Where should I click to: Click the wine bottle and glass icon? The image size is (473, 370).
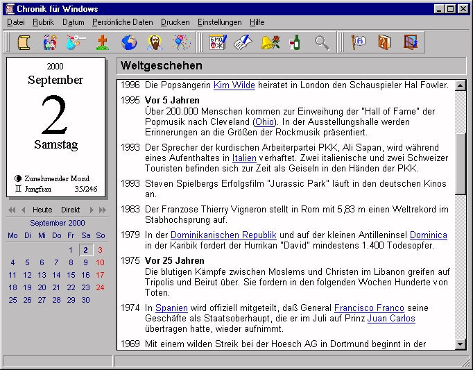[x=295, y=42]
